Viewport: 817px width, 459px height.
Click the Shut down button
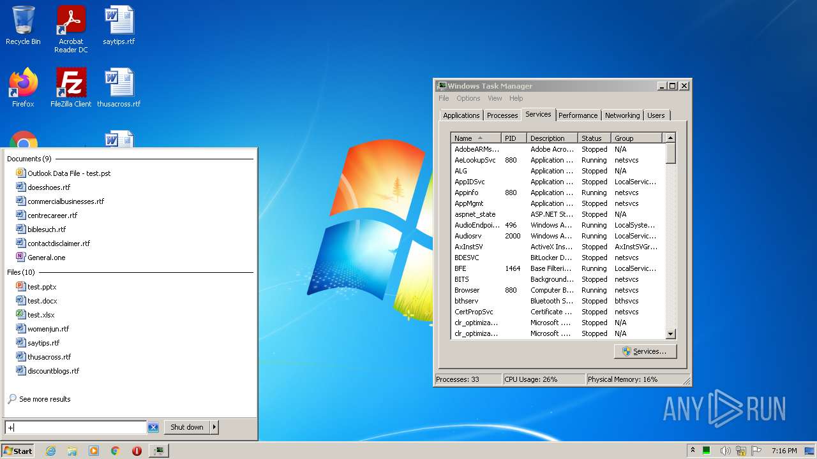click(186, 427)
